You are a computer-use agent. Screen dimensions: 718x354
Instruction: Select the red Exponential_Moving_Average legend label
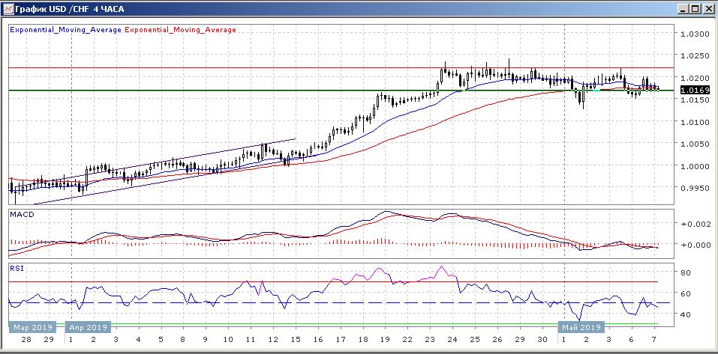[x=180, y=30]
